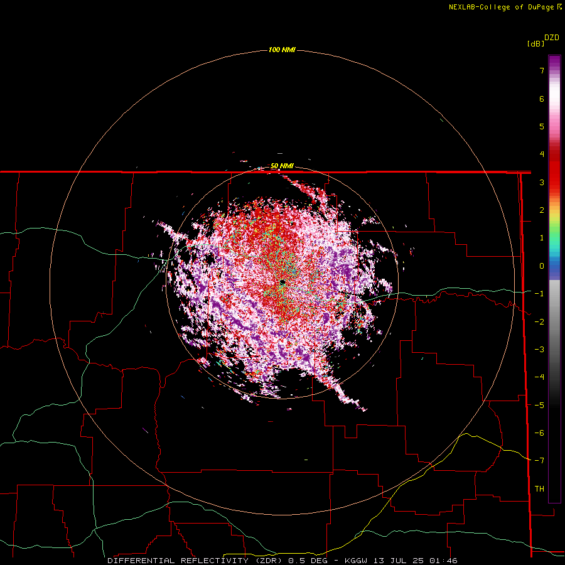565x565 pixels.
Task: Click the 0 value on the dB scale
Action: click(542, 266)
